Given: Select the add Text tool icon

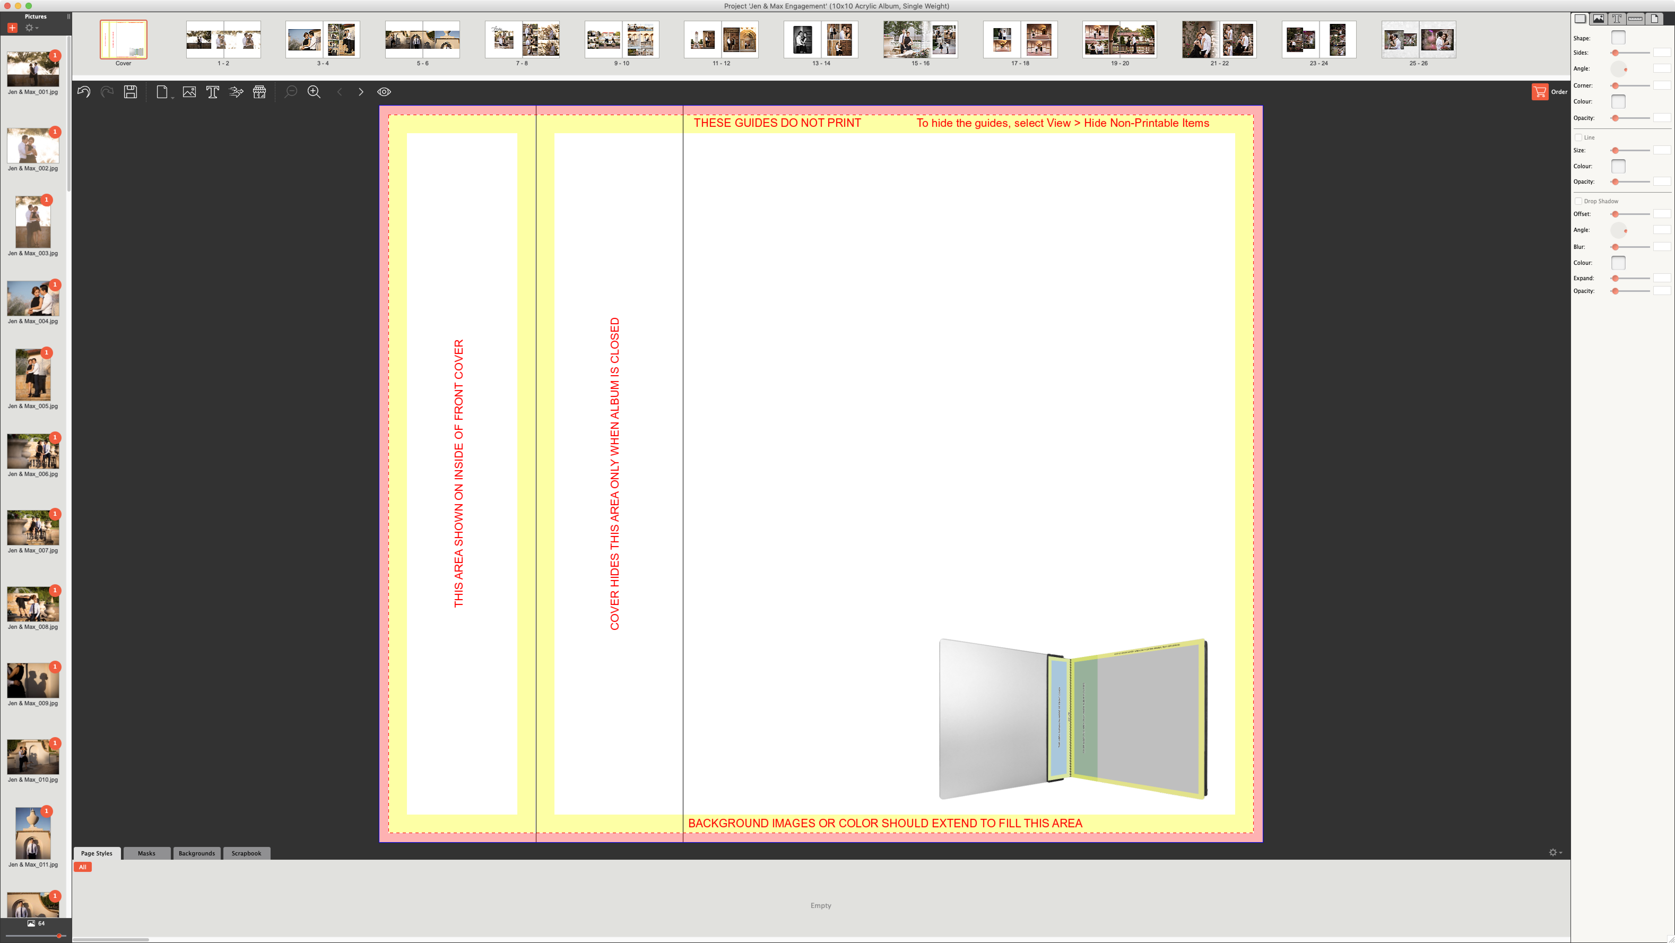Looking at the screenshot, I should [x=213, y=92].
